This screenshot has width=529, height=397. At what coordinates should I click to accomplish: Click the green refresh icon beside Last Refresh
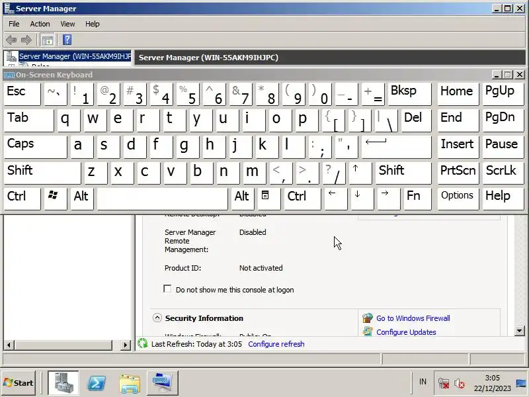tap(143, 343)
